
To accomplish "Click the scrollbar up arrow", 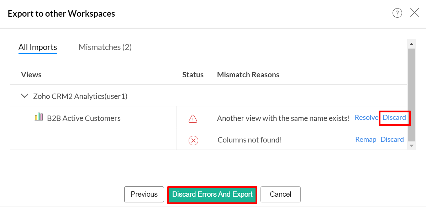I will pos(411,44).
